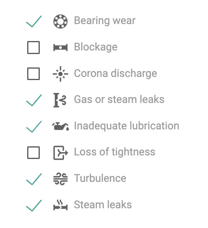Click the Turbulence label text
The width and height of the screenshot is (208, 228).
[x=100, y=178]
